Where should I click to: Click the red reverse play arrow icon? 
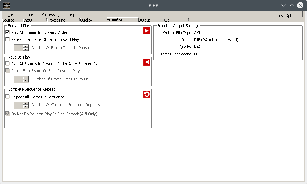click(x=147, y=62)
